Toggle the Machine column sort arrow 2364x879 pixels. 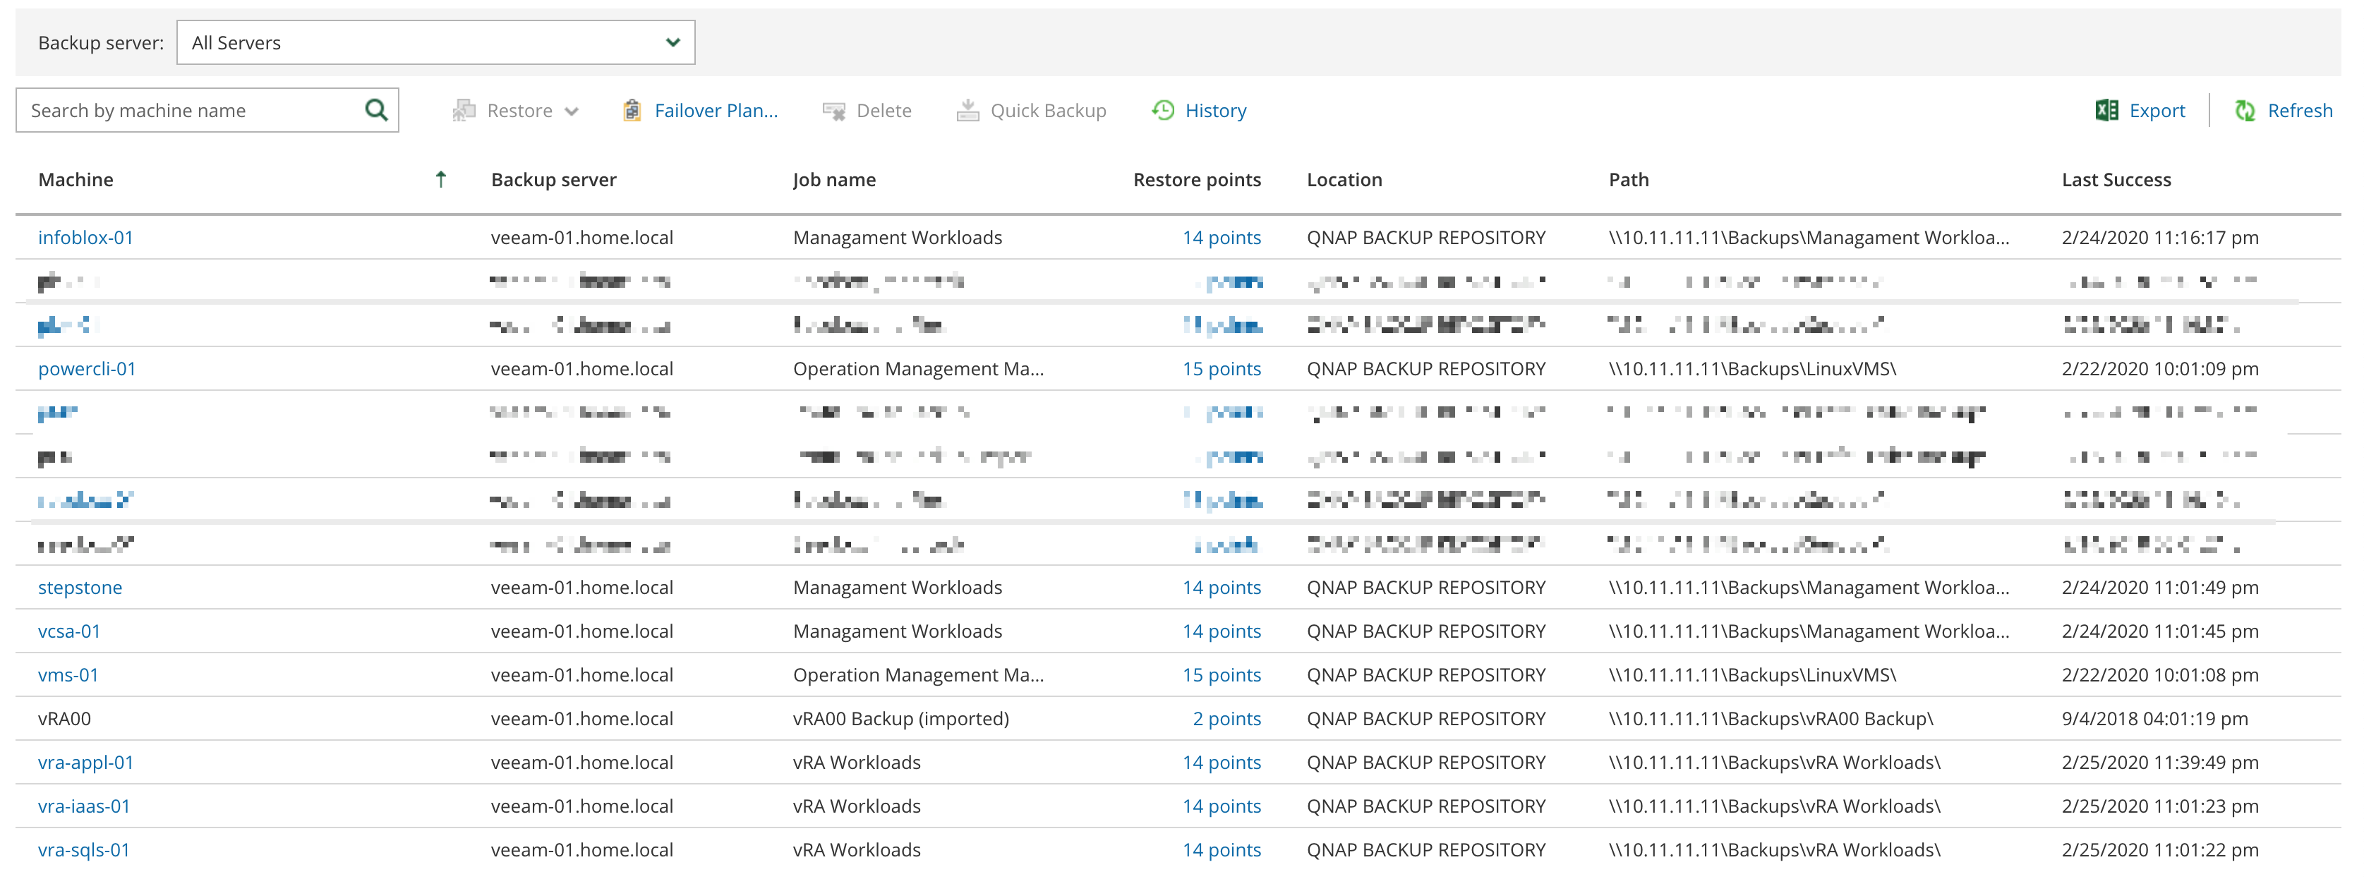(x=440, y=179)
